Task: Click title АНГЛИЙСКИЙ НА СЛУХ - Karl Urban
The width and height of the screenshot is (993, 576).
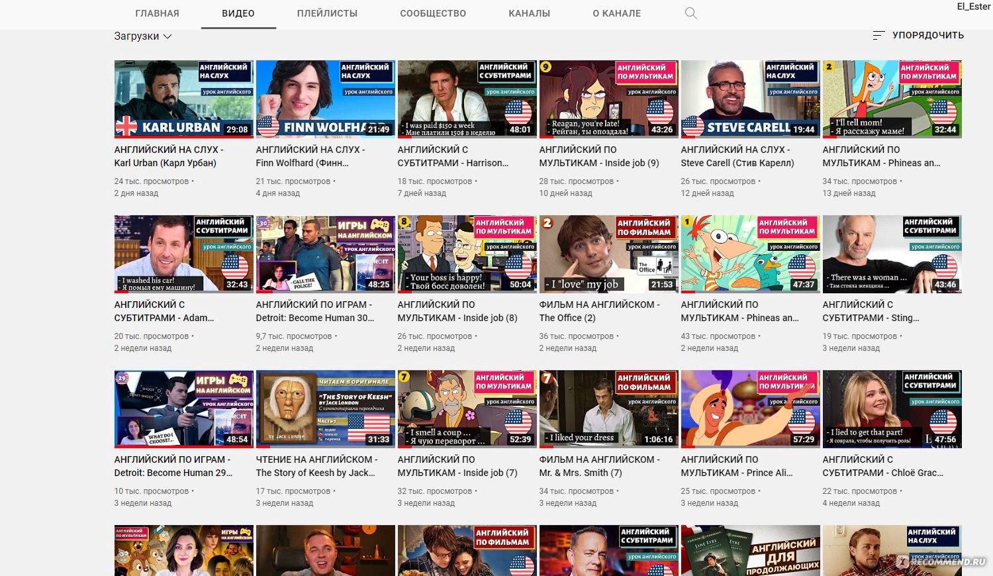Action: tap(169, 156)
